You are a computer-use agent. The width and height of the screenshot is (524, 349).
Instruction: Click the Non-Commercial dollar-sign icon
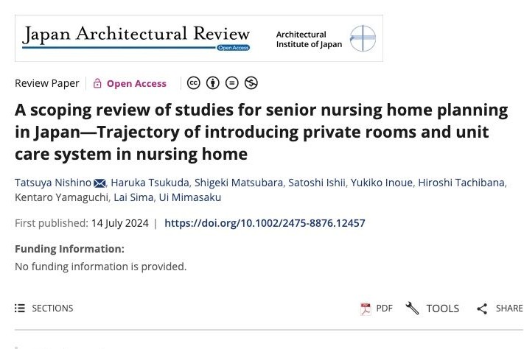[251, 83]
